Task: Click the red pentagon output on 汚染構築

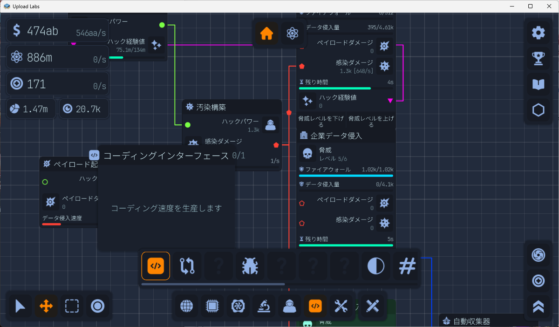Action: [277, 145]
